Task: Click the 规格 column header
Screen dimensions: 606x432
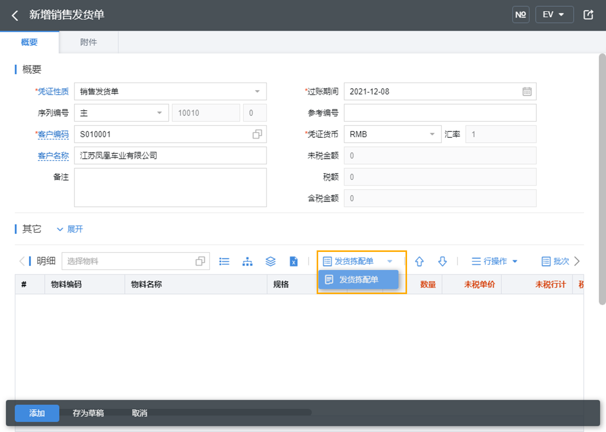Action: (x=281, y=285)
